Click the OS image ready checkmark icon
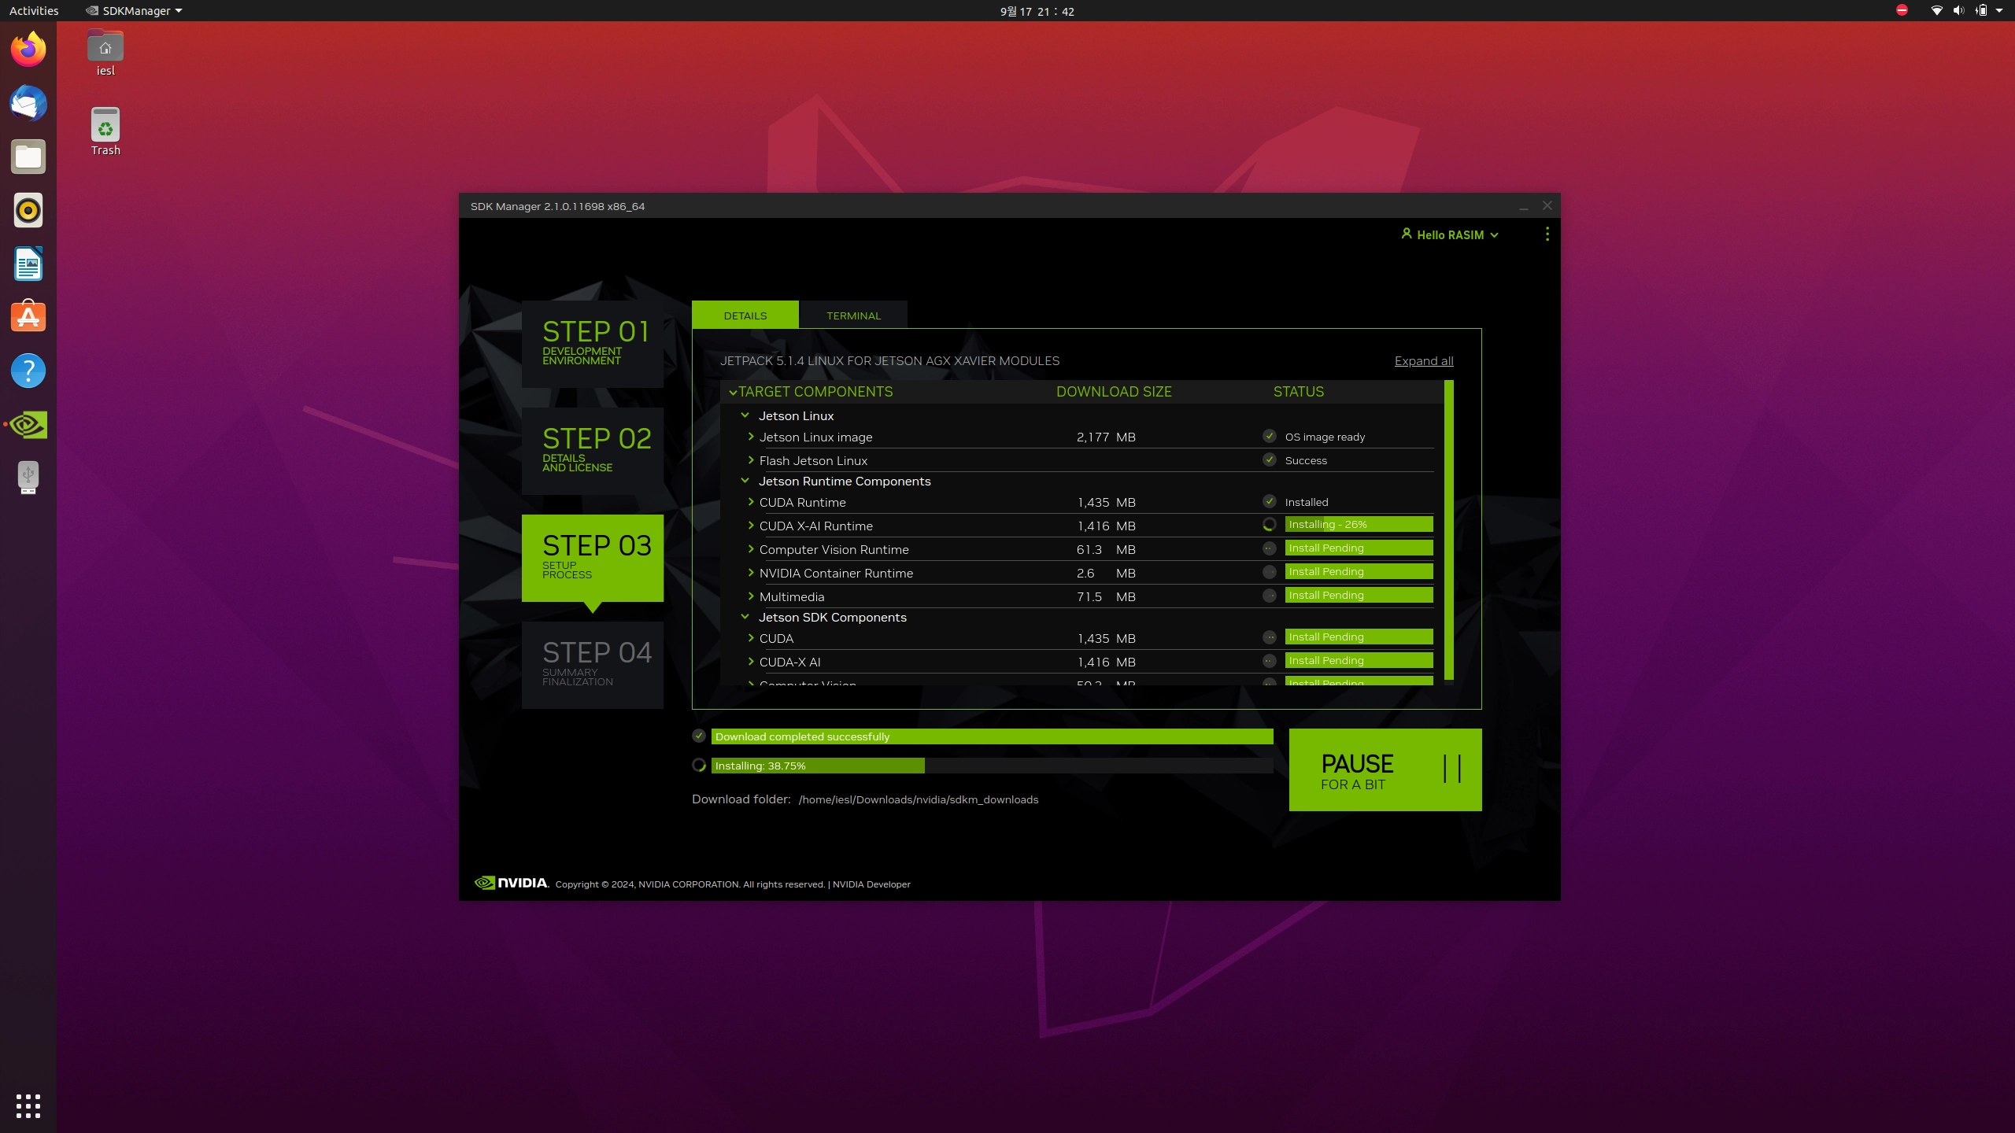 (x=1269, y=437)
